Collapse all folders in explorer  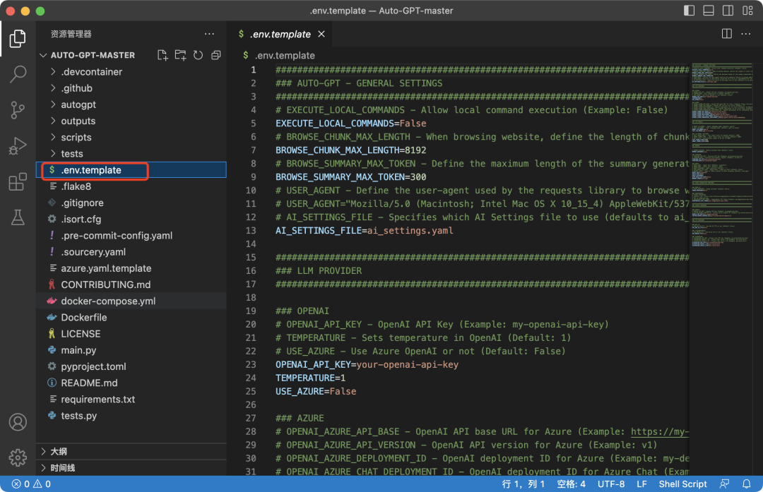[x=216, y=55]
